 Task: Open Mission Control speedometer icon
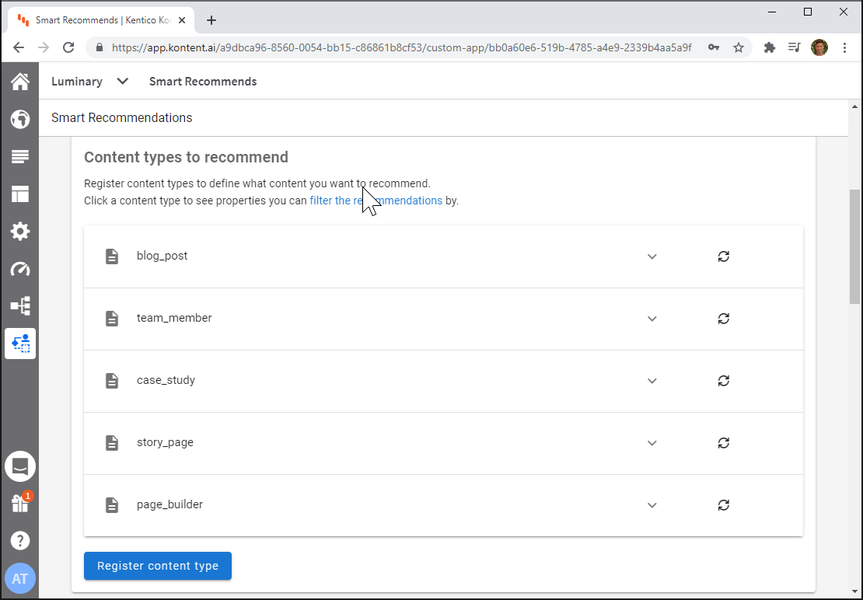coord(19,268)
